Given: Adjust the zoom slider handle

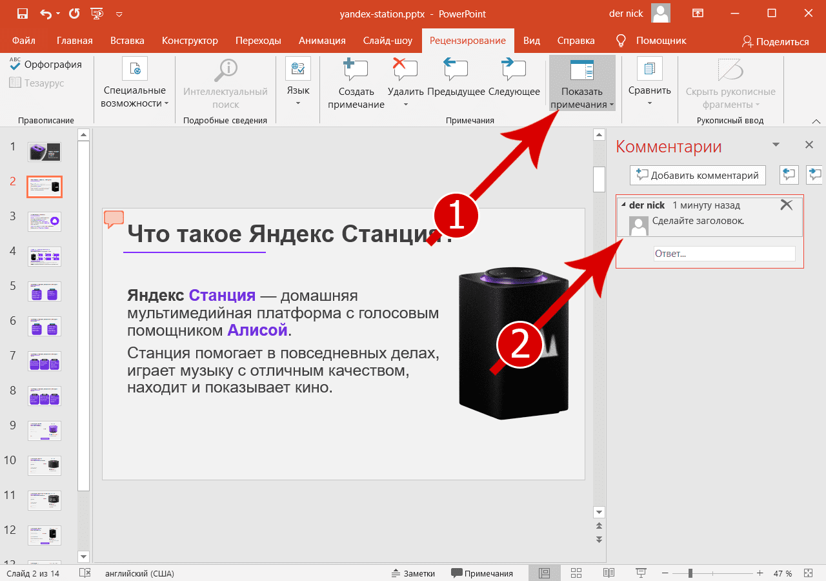Looking at the screenshot, I should coord(690,573).
